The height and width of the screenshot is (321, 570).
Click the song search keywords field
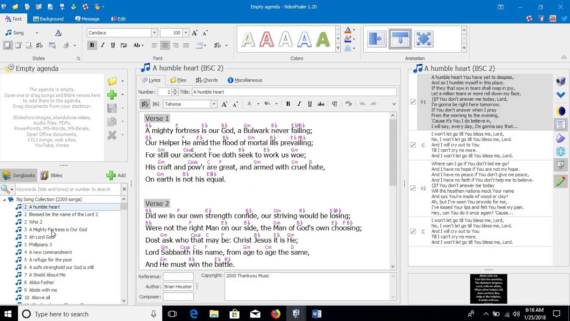68,189
